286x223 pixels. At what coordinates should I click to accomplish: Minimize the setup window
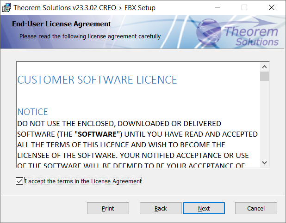[218, 7]
